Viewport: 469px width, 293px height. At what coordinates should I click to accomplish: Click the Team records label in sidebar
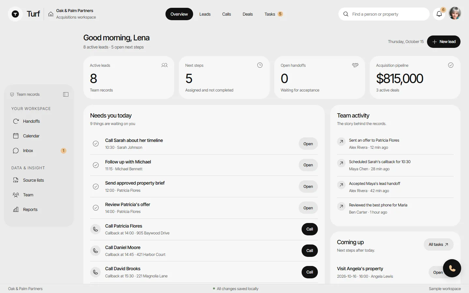pyautogui.click(x=28, y=94)
